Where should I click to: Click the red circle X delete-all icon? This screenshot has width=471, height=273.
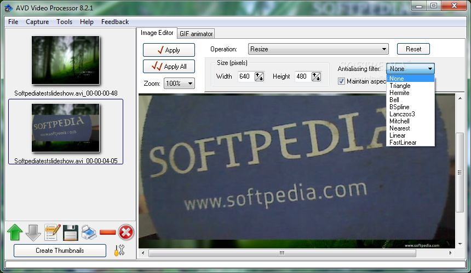[x=126, y=232]
